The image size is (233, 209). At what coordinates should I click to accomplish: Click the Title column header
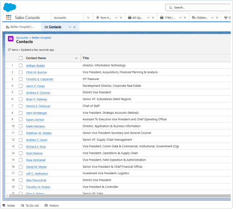[x=86, y=58]
